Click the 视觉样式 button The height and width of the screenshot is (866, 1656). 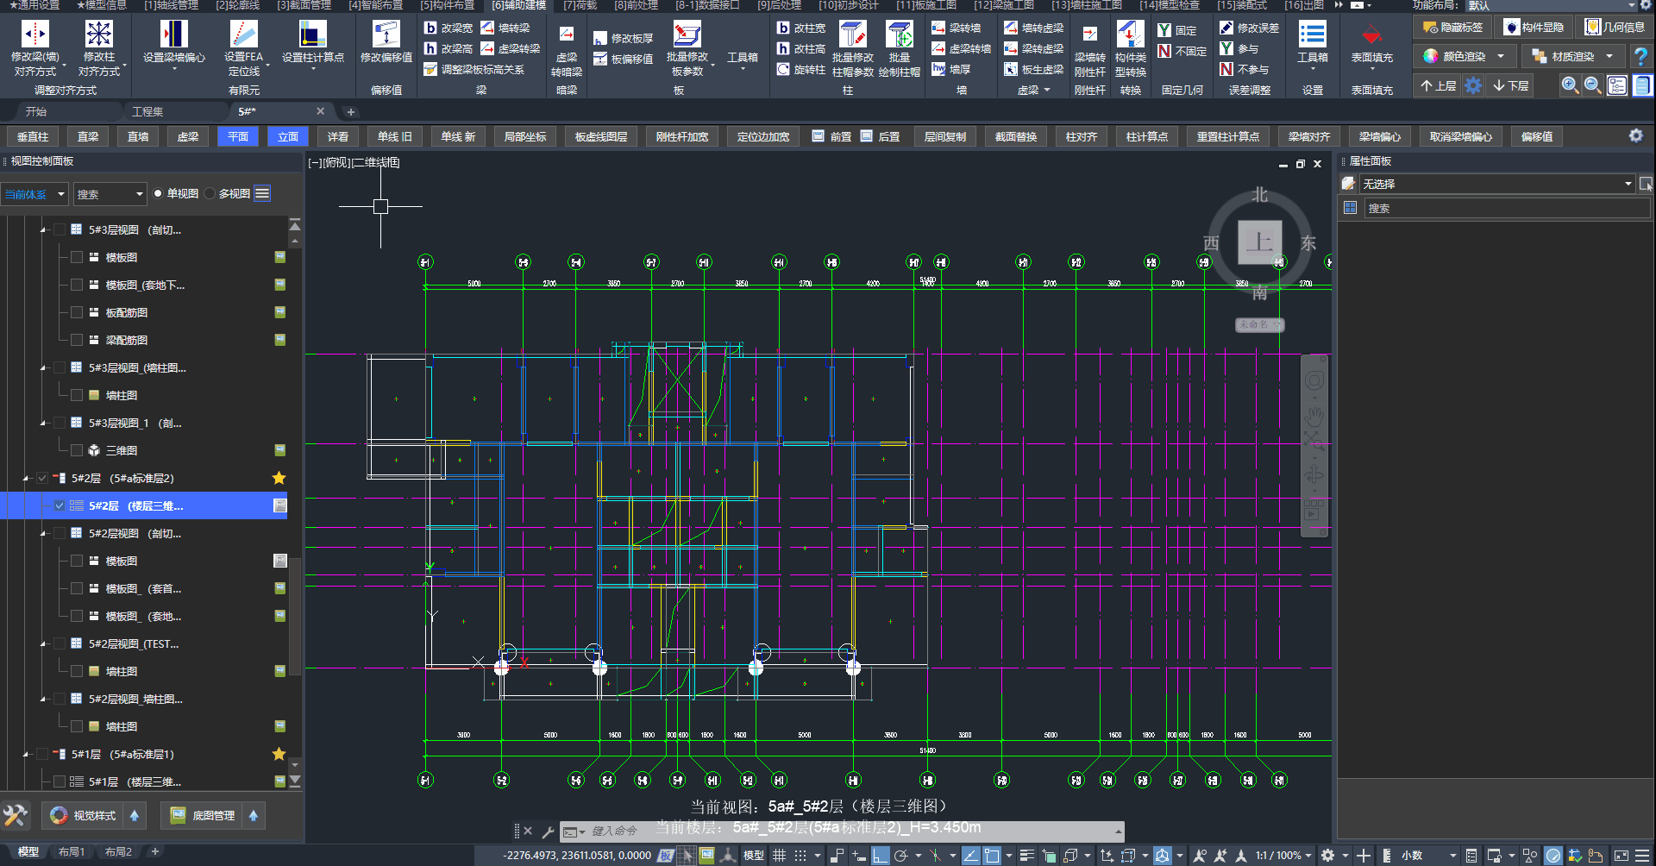pyautogui.click(x=85, y=815)
